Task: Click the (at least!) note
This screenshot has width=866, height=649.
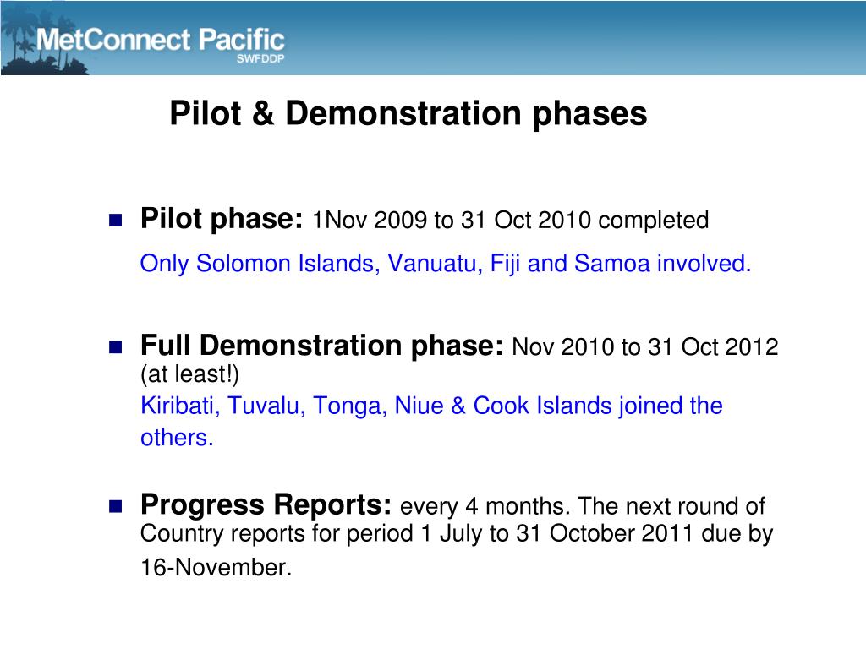Action: point(190,374)
